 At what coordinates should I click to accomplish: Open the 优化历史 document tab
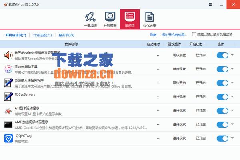tap(149, 19)
